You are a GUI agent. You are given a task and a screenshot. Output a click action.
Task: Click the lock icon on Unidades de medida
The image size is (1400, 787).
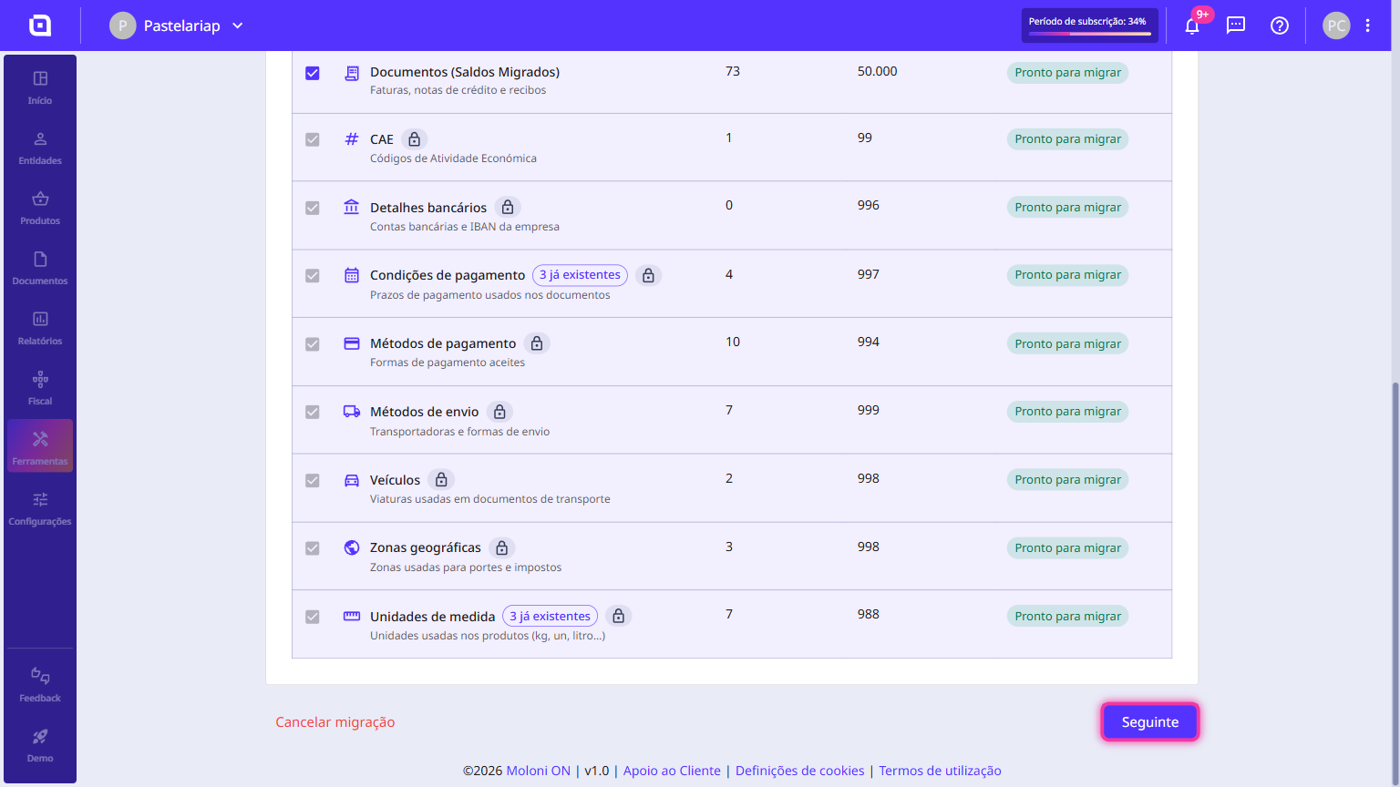pyautogui.click(x=618, y=617)
